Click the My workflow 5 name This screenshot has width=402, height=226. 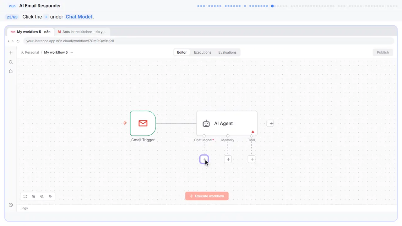[56, 52]
